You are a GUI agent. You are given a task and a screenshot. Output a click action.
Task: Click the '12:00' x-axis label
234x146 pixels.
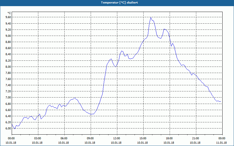coord(116,138)
